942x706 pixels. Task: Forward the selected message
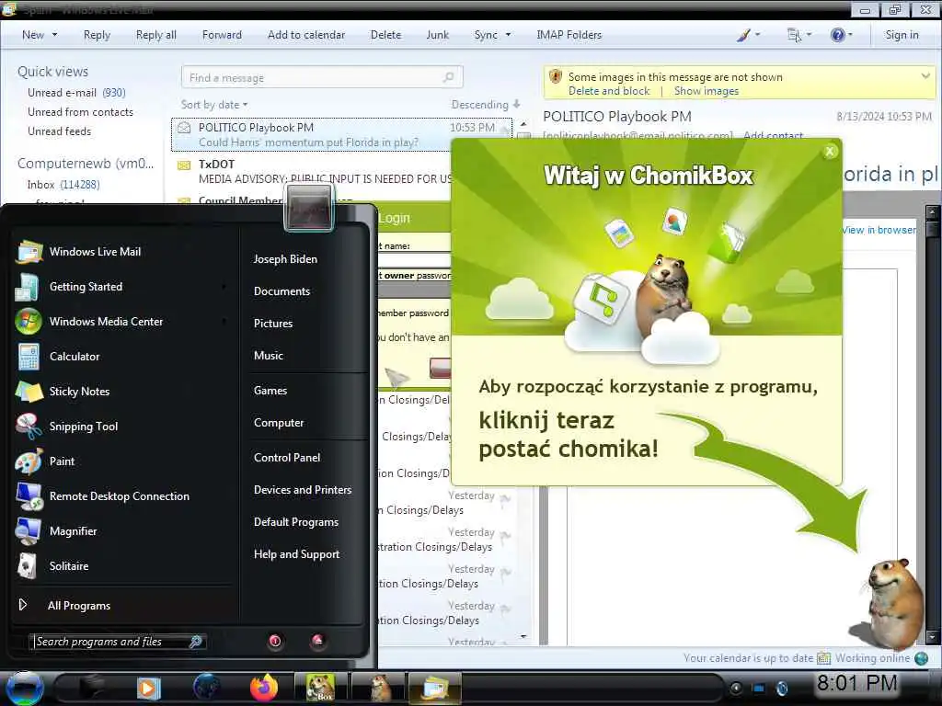pos(222,35)
